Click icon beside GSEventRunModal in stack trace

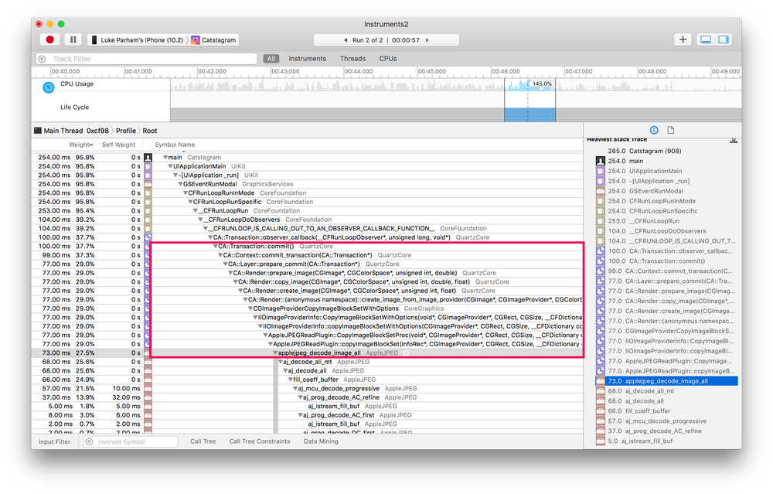click(x=600, y=191)
